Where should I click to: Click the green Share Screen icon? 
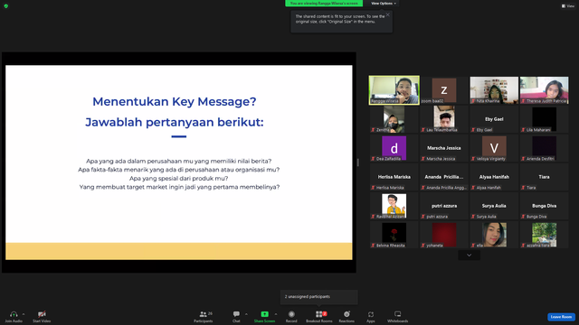coord(264,314)
